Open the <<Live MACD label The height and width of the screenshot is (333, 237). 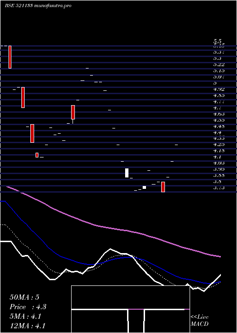tap(200, 320)
